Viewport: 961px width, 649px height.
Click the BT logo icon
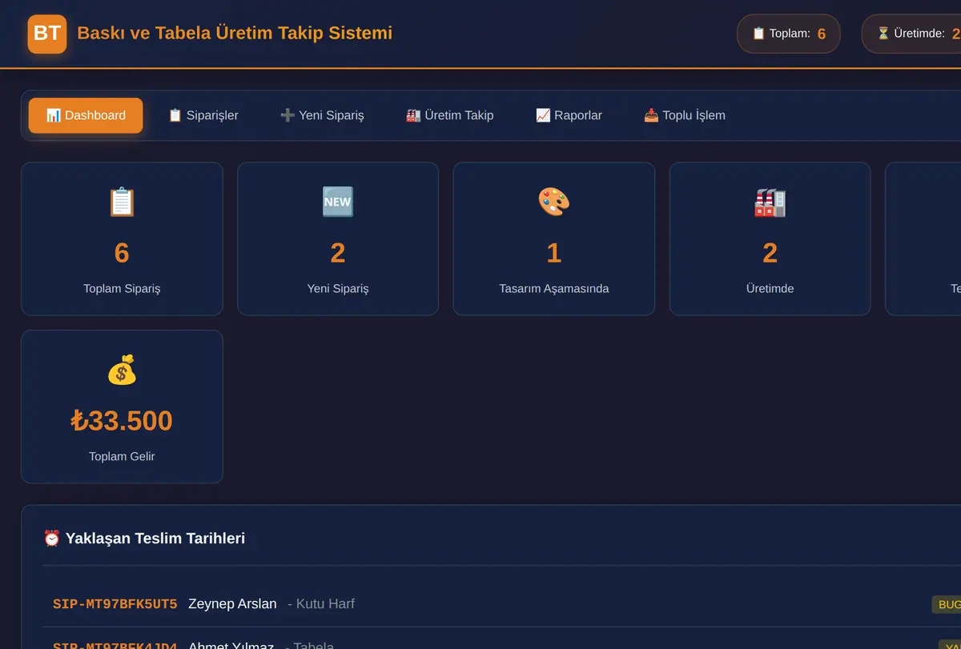click(x=47, y=34)
